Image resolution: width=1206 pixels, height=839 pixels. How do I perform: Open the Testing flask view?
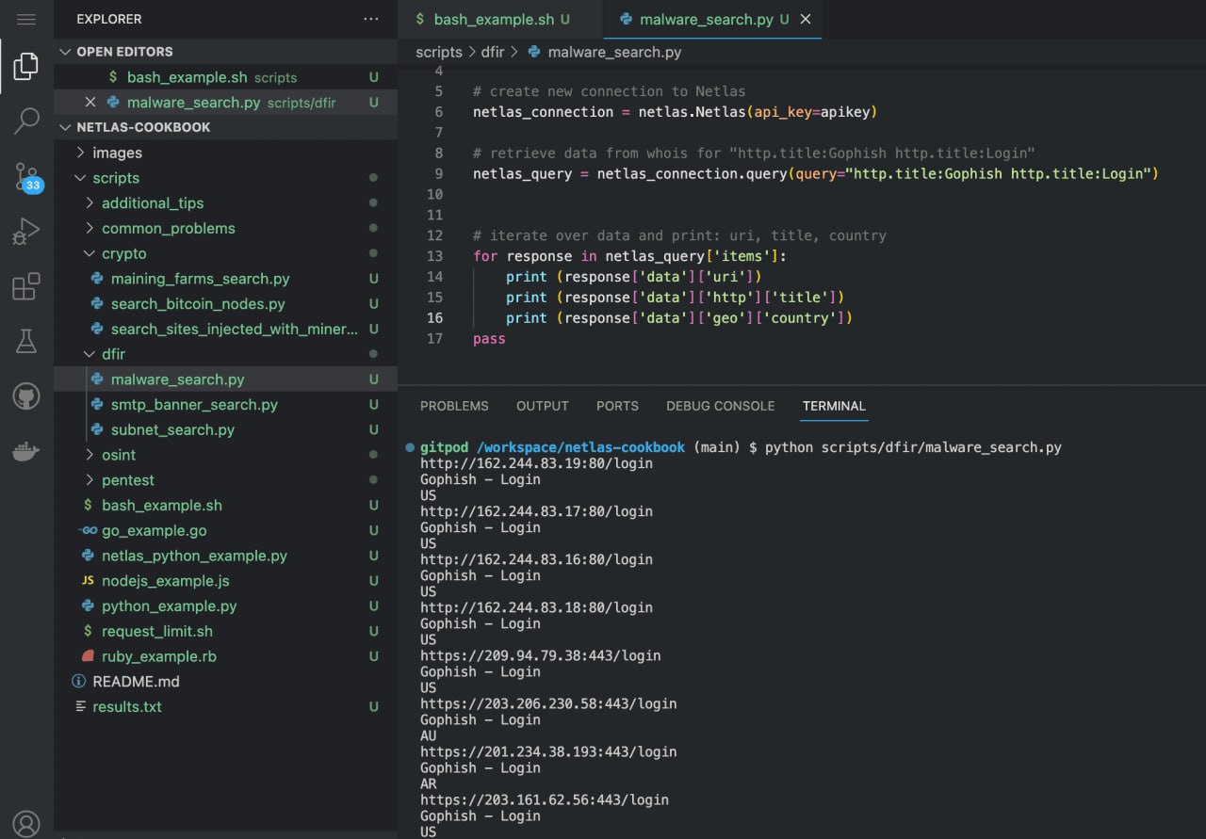[26, 341]
